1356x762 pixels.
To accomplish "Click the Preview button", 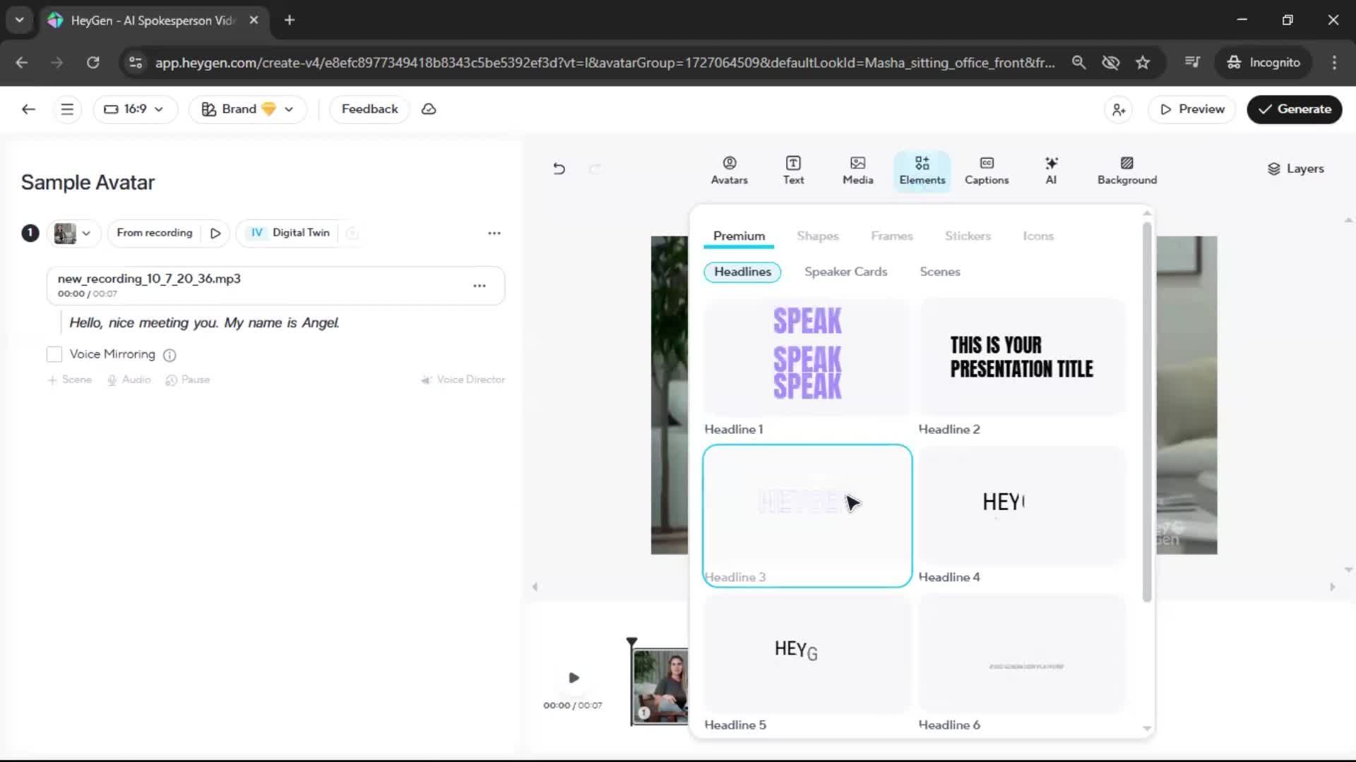I will [1191, 109].
